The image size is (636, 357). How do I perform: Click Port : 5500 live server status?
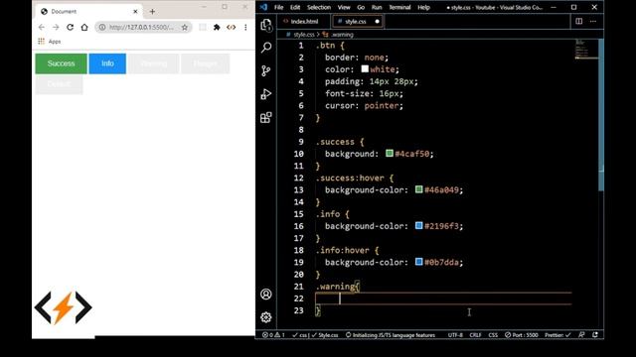pos(522,335)
